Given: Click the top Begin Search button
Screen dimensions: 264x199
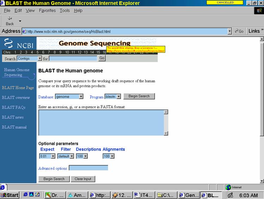Looking at the screenshot, I should pos(139,96).
